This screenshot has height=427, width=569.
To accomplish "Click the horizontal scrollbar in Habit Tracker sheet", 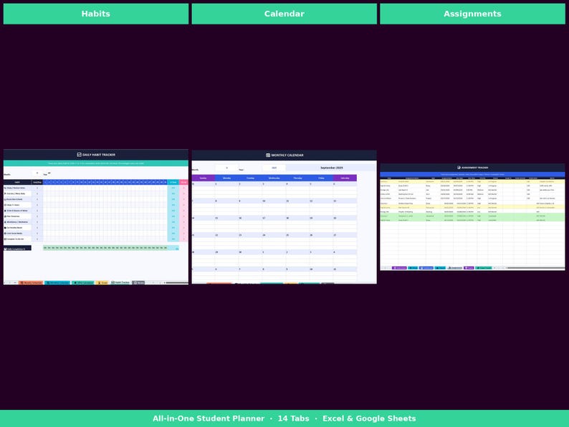I will pyautogui.click(x=177, y=282).
